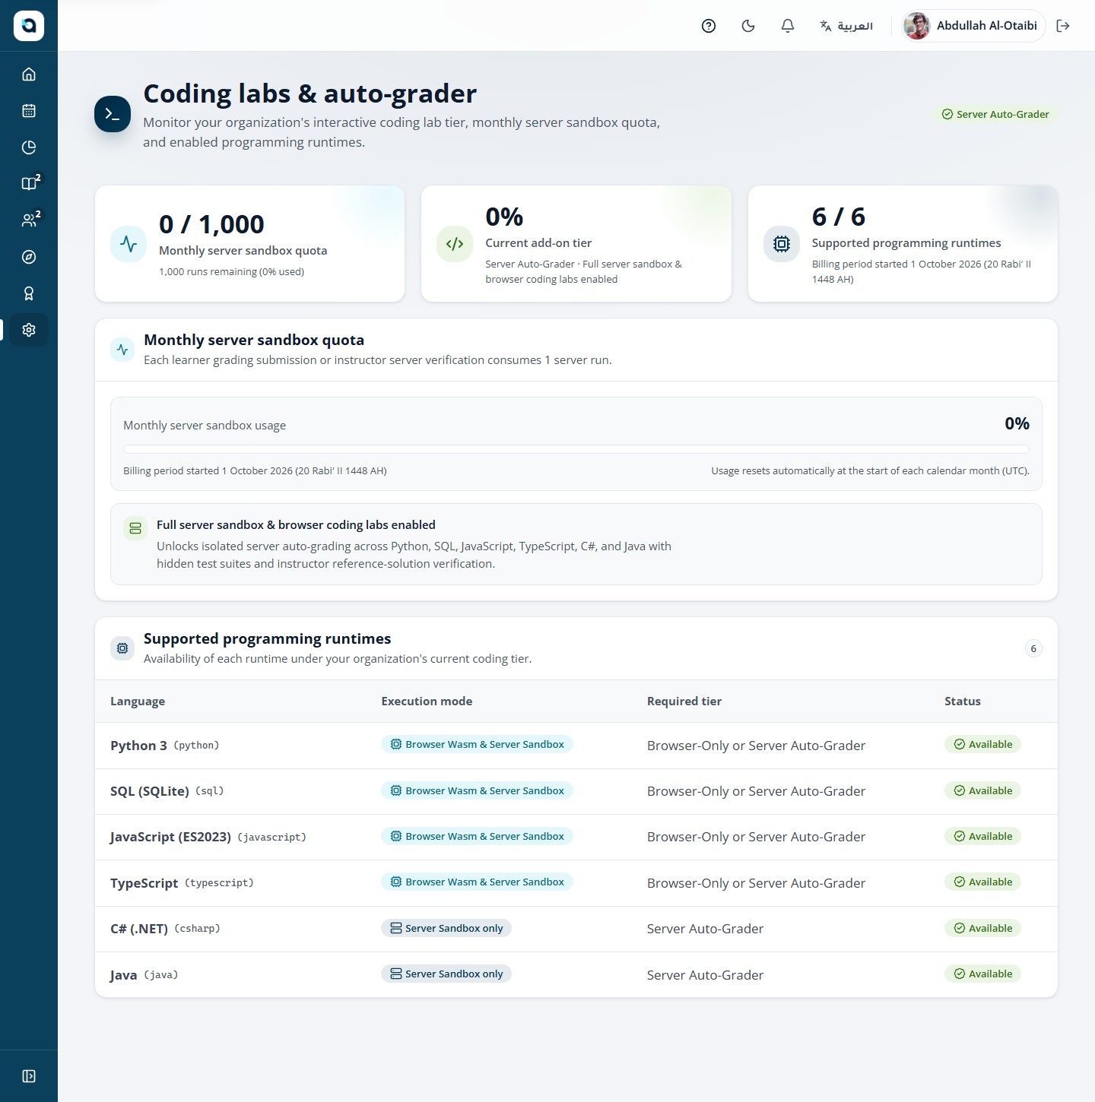
Task: Select the TypeScript row name
Action: [x=144, y=883]
